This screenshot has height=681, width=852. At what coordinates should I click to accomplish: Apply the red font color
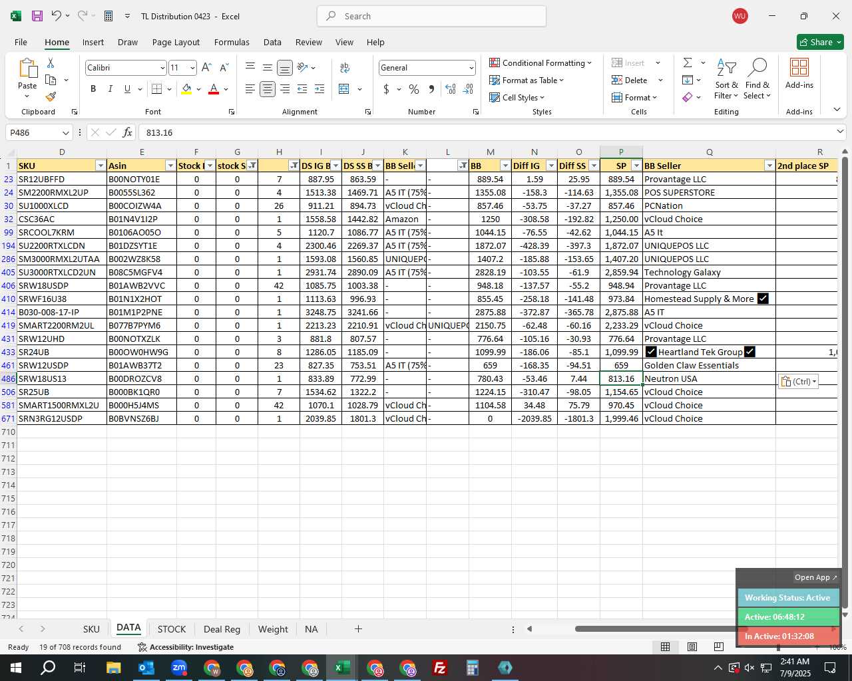click(214, 89)
